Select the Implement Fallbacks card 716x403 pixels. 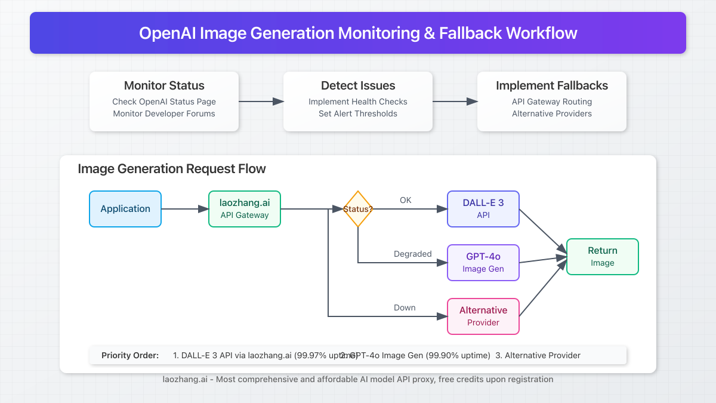[x=552, y=101]
